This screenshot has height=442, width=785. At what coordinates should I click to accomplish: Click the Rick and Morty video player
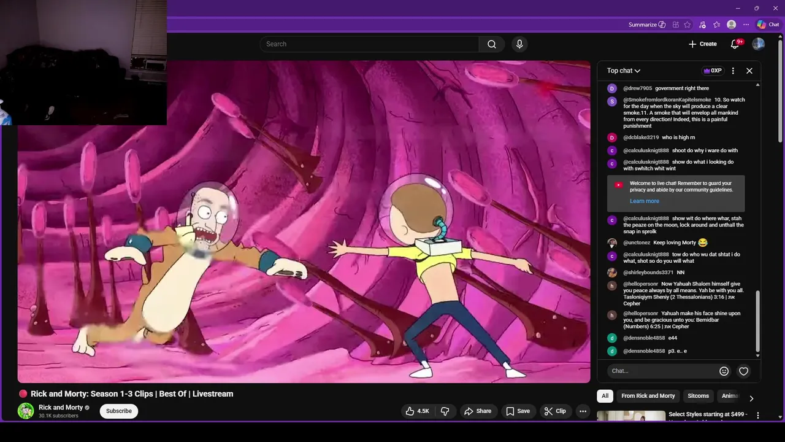pyautogui.click(x=304, y=222)
